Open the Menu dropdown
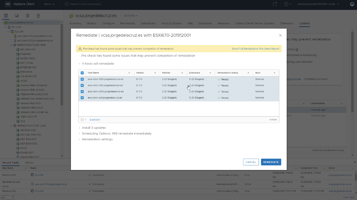Screen dimensions: 357x200 49,4
